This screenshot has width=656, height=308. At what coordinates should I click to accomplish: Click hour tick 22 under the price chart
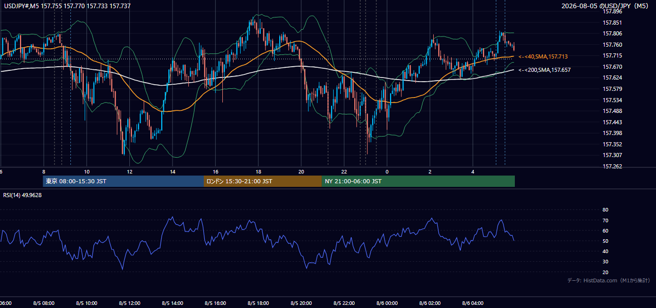click(344, 171)
